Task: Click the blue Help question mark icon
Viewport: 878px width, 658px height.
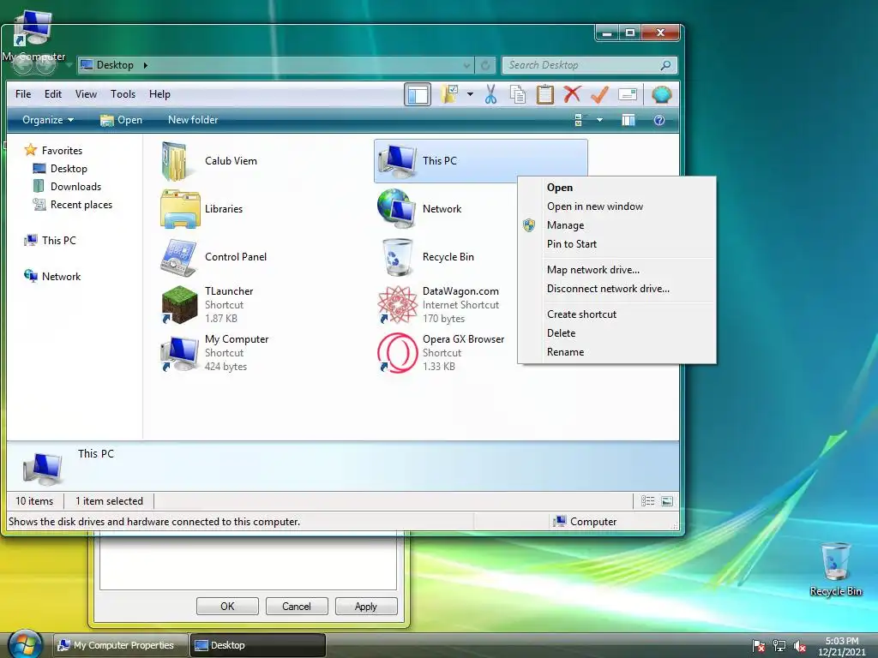Action: point(659,120)
